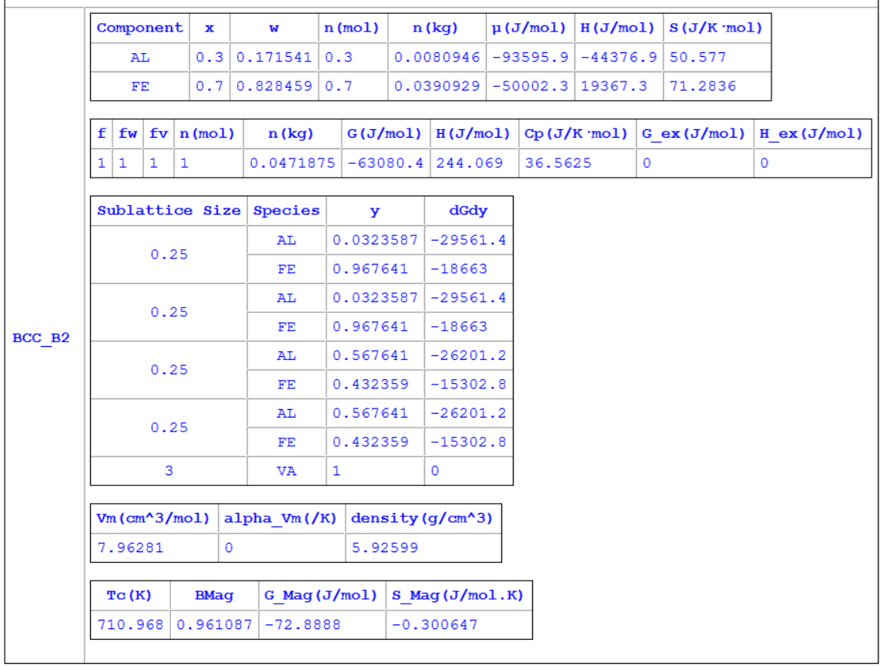Click the density value 5.92599
This screenshot has width=884, height=666.
point(384,548)
